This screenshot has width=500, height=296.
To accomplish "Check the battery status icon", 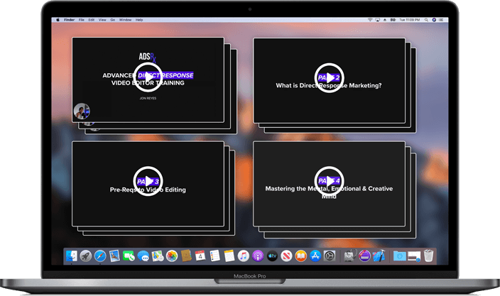I will pos(393,20).
